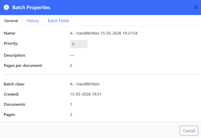Close the Batch Properties dialog

[196, 7]
